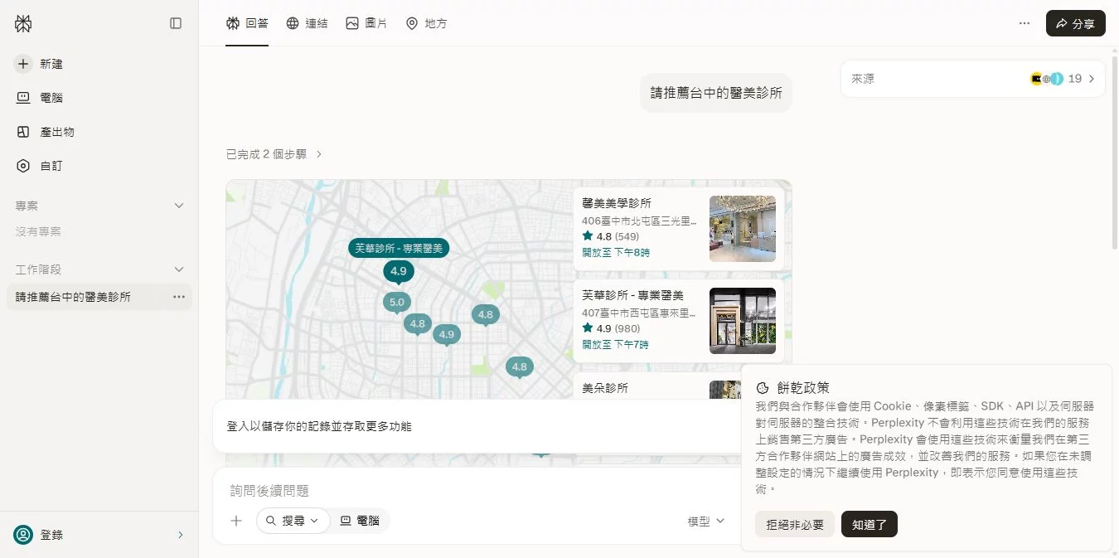Click 知道了 cookie button

click(870, 524)
